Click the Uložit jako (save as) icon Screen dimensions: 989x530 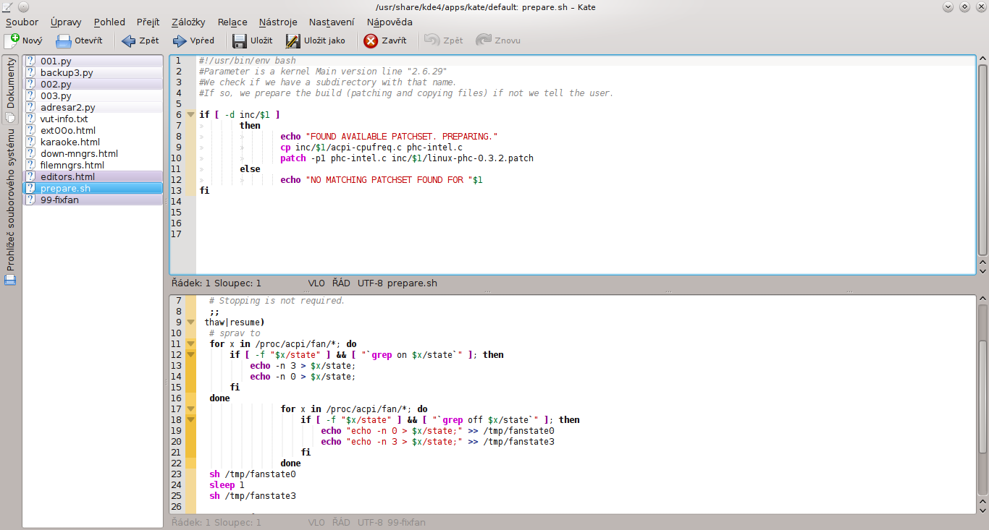pyautogui.click(x=293, y=40)
